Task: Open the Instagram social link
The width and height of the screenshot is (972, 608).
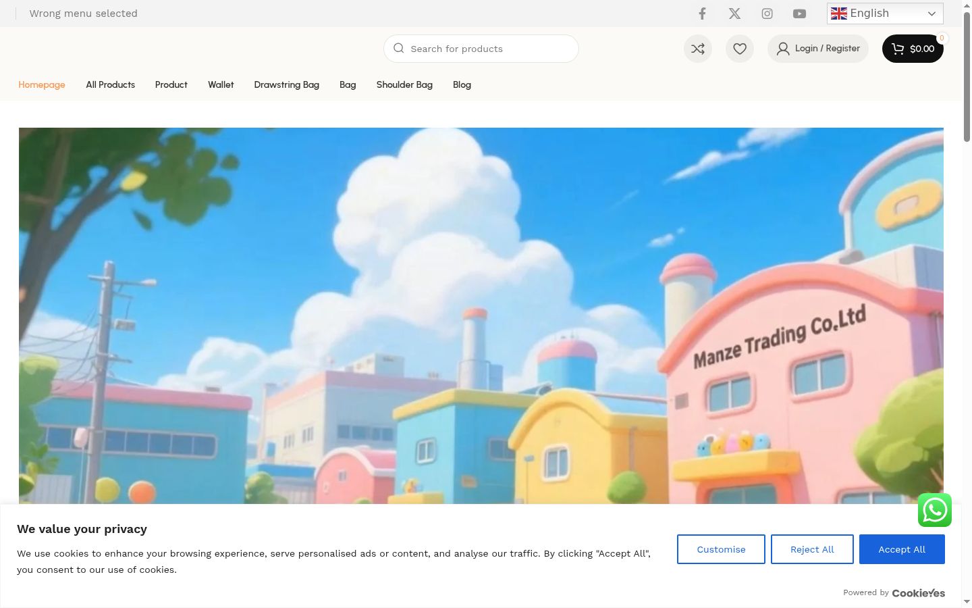Action: coord(767,14)
